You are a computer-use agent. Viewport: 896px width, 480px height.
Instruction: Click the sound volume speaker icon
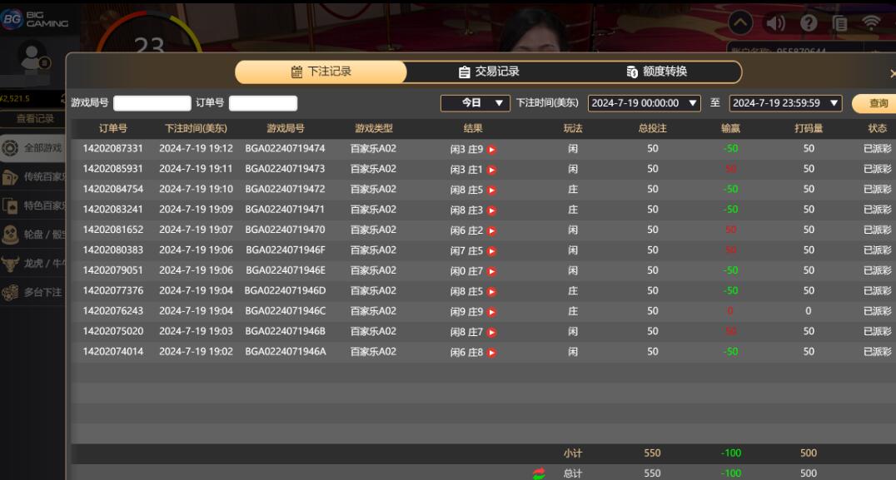[775, 23]
